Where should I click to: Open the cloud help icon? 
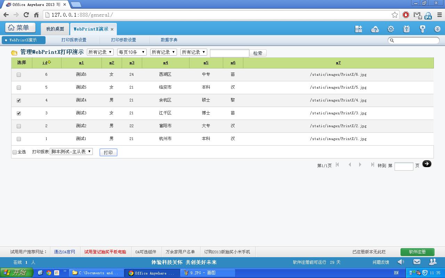tap(375, 29)
